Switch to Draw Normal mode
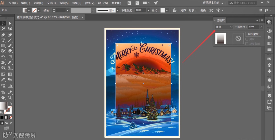The height and width of the screenshot is (140, 275). click(2, 123)
